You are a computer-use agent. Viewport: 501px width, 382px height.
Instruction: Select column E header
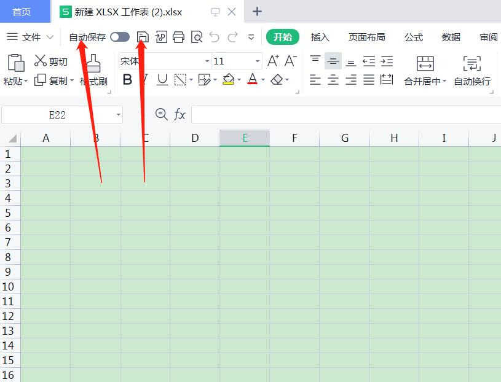(x=245, y=138)
